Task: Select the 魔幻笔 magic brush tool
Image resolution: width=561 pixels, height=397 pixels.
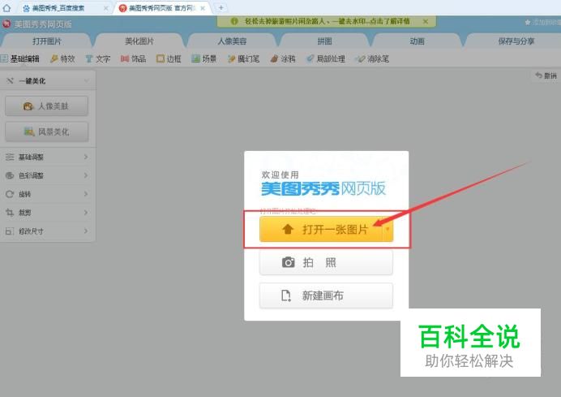Action: pyautogui.click(x=244, y=58)
